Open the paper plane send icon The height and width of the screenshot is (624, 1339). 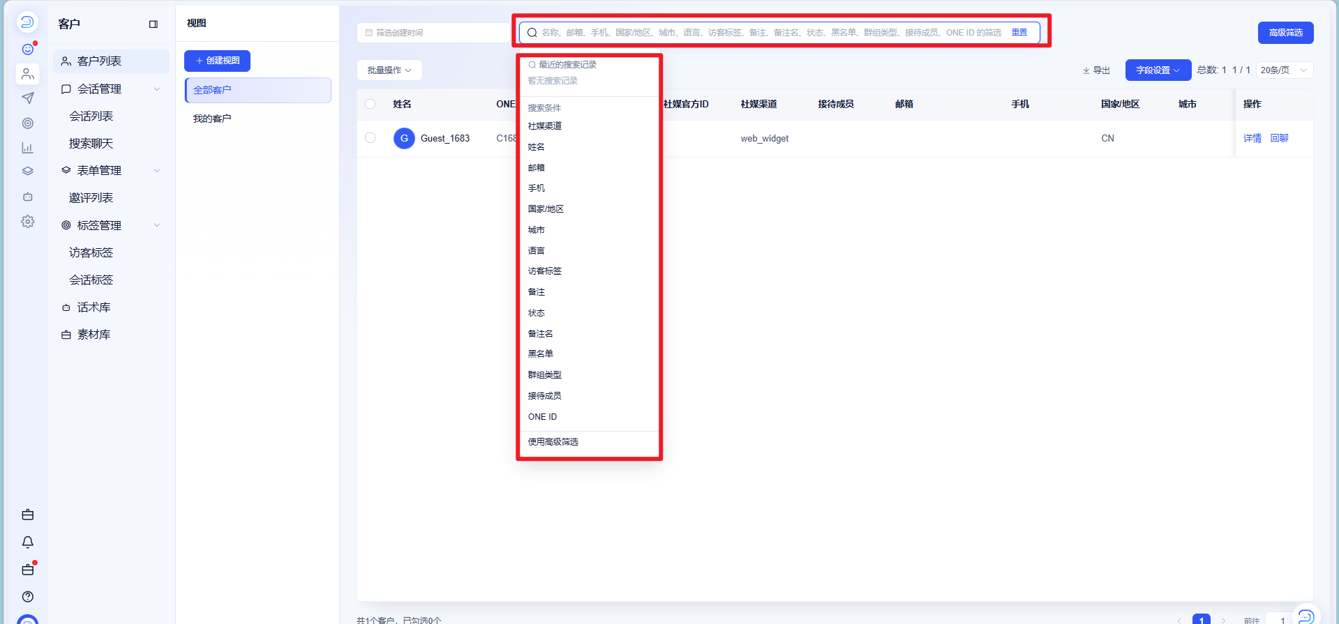click(x=28, y=98)
